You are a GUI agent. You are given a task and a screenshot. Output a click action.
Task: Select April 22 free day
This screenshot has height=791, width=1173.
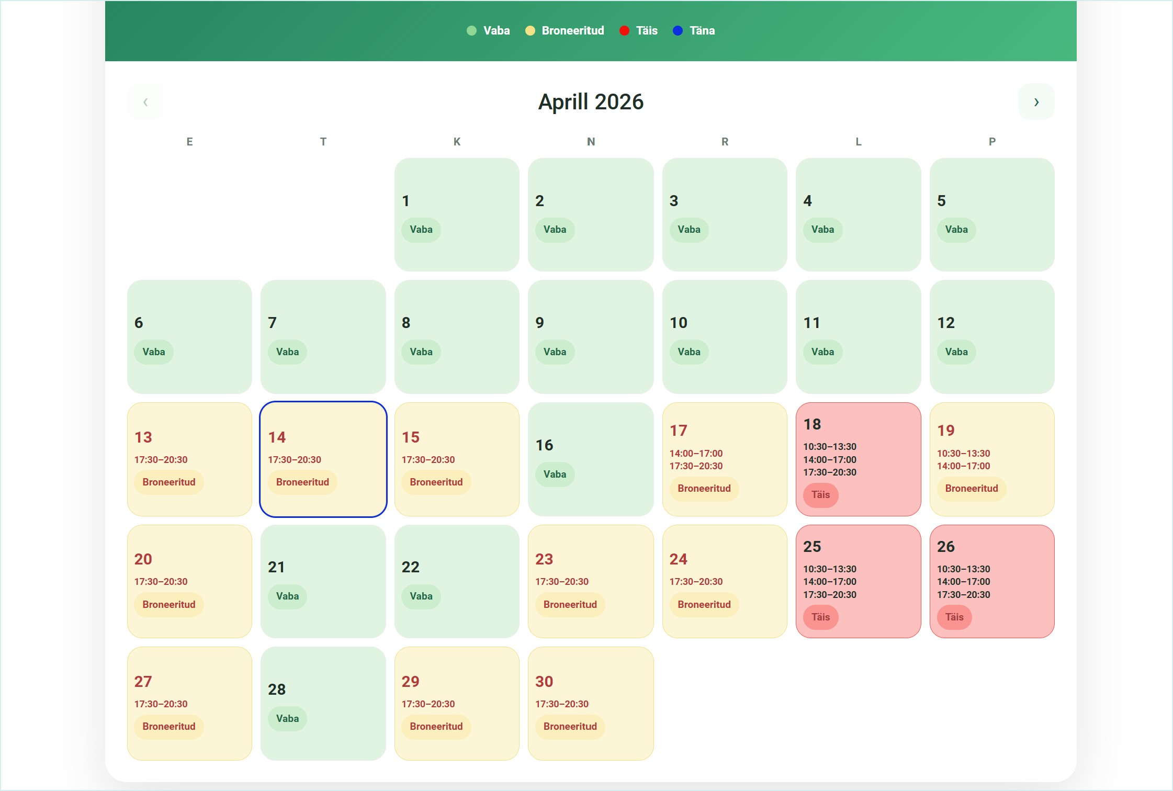456,581
